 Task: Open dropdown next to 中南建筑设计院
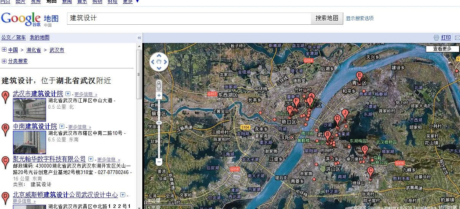[x=62, y=127]
